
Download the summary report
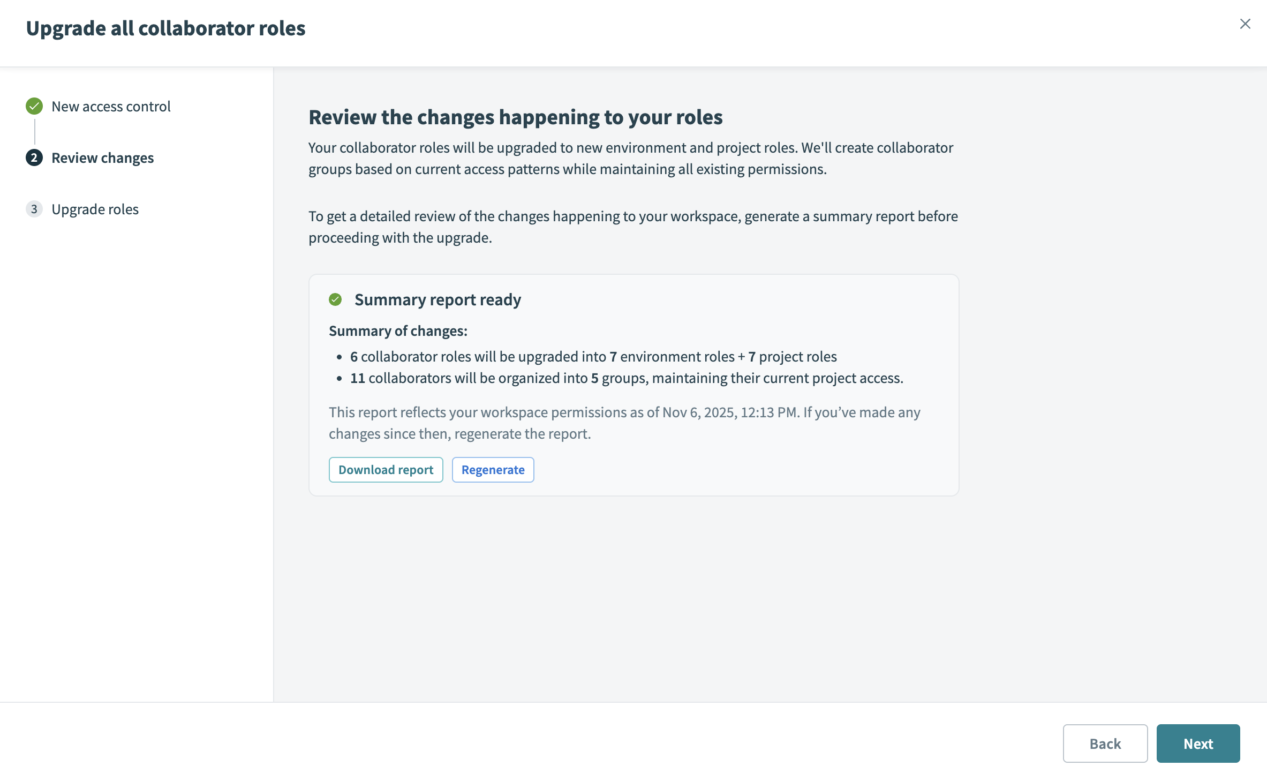[386, 470]
